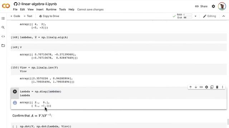Click Copy to Drive button
Viewport: 229px width, 128px height.
click(x=49, y=16)
